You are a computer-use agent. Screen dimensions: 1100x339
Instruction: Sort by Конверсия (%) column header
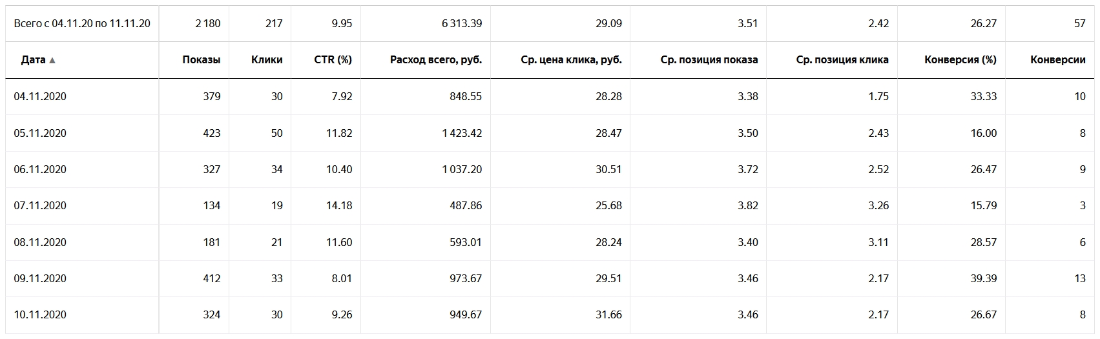click(960, 59)
